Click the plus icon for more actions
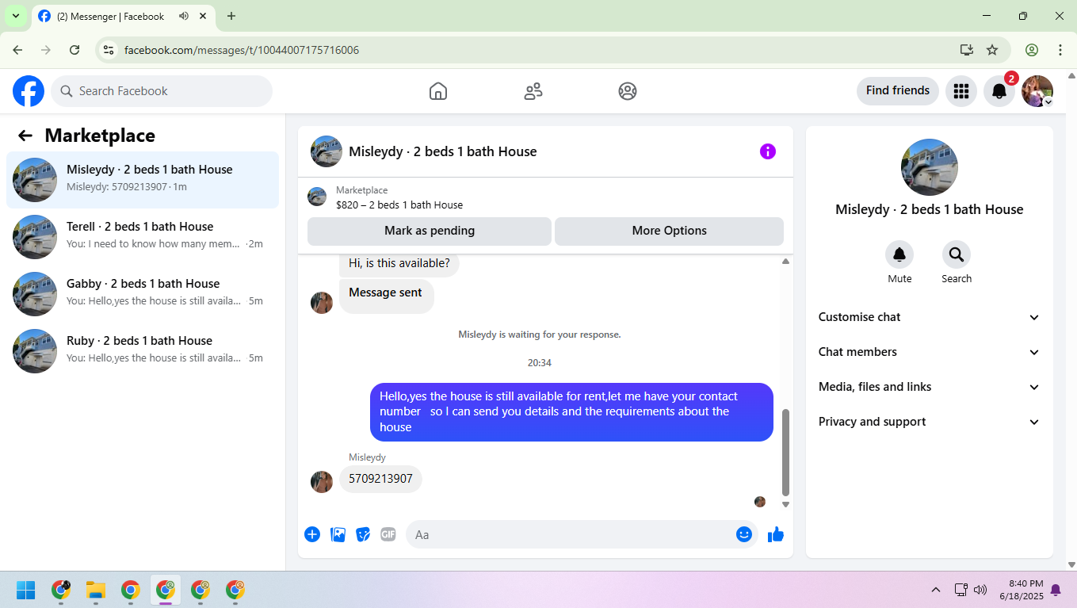The height and width of the screenshot is (608, 1077). point(312,534)
